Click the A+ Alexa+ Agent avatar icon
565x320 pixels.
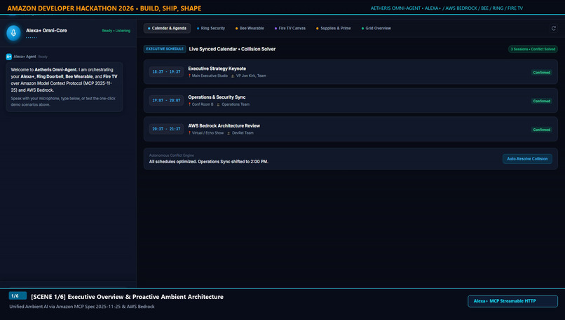(8, 57)
